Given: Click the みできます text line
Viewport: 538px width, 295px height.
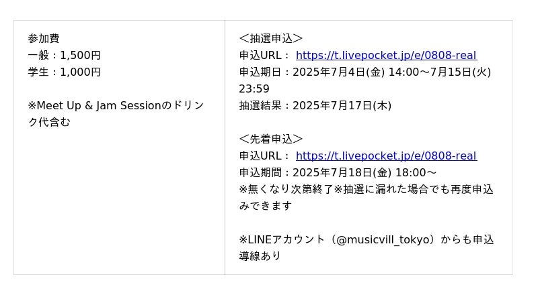Looking at the screenshot, I should click(265, 206).
